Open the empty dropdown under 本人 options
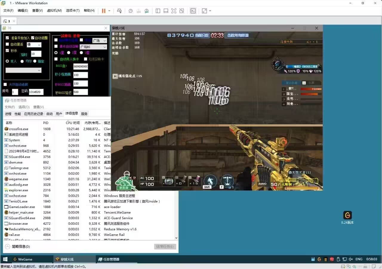 coord(23,70)
